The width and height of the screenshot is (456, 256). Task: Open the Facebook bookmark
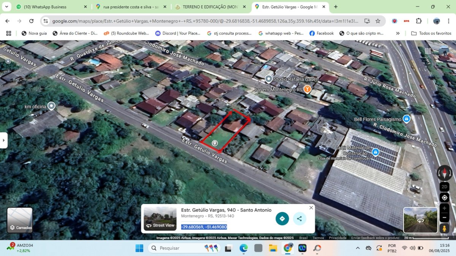(x=321, y=33)
